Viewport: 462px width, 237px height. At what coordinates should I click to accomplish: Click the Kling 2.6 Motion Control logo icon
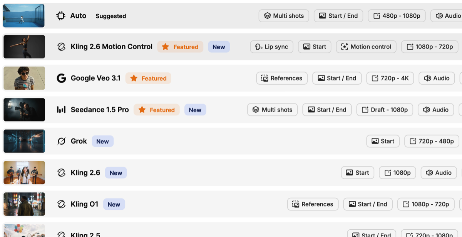pyautogui.click(x=61, y=47)
